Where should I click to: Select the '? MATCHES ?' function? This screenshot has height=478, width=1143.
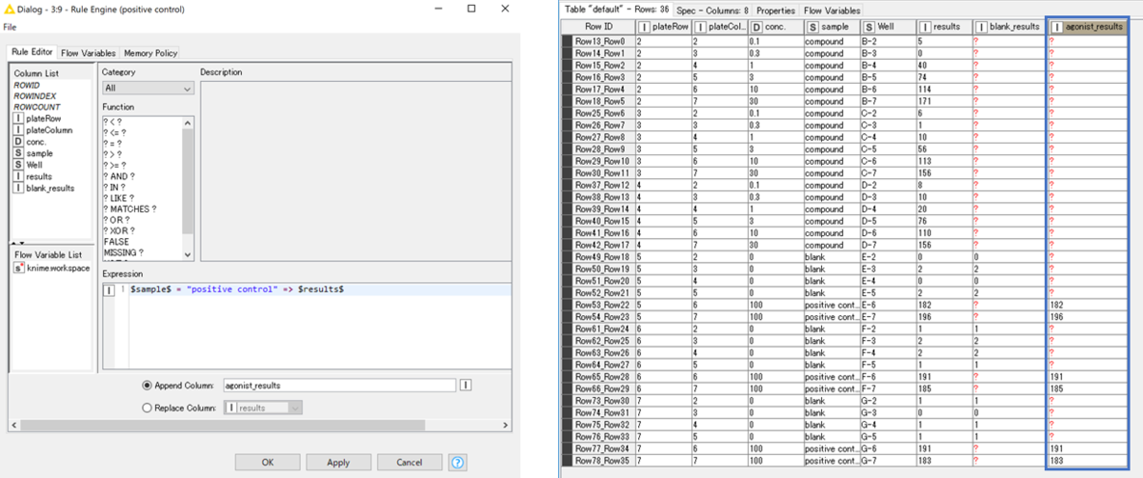[129, 209]
